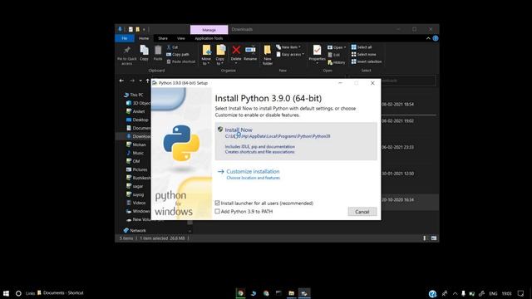Select Desktop in navigation tree
Image resolution: width=532 pixels, height=299 pixels.
click(x=137, y=120)
